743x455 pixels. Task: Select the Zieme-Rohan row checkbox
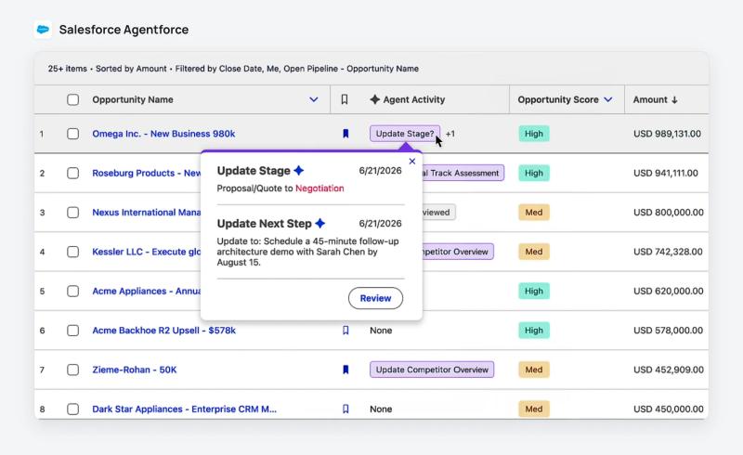[73, 370]
